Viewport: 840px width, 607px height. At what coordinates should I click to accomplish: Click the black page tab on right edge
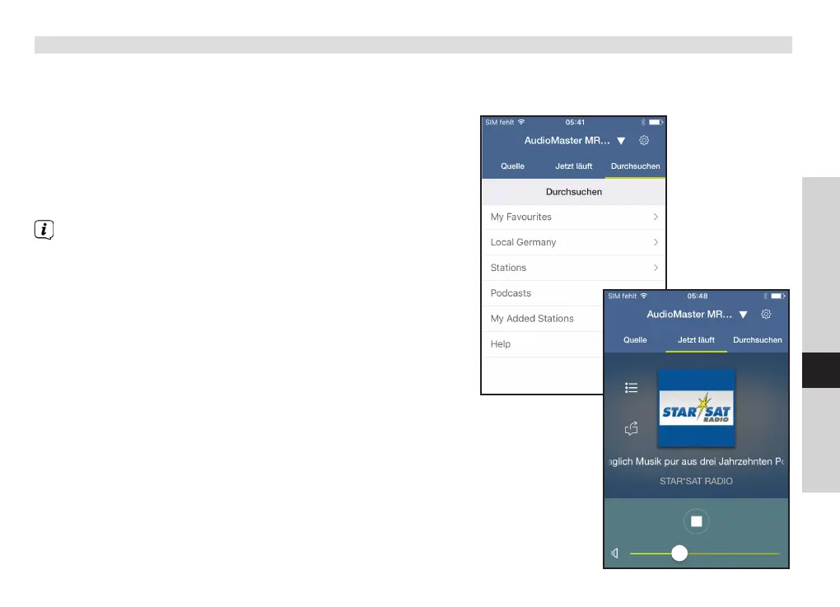821,370
